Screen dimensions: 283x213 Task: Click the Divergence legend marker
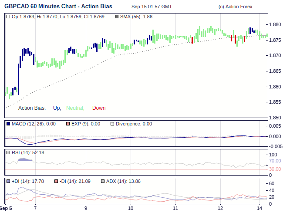click(x=112, y=124)
